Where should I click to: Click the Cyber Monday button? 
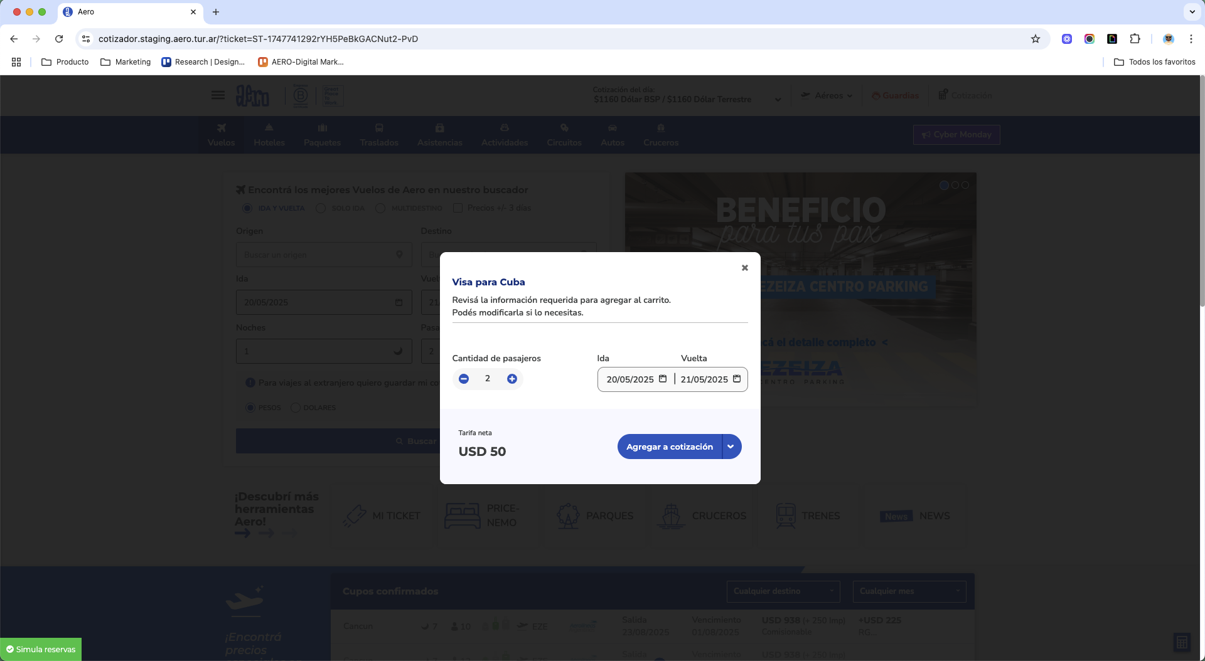click(956, 134)
